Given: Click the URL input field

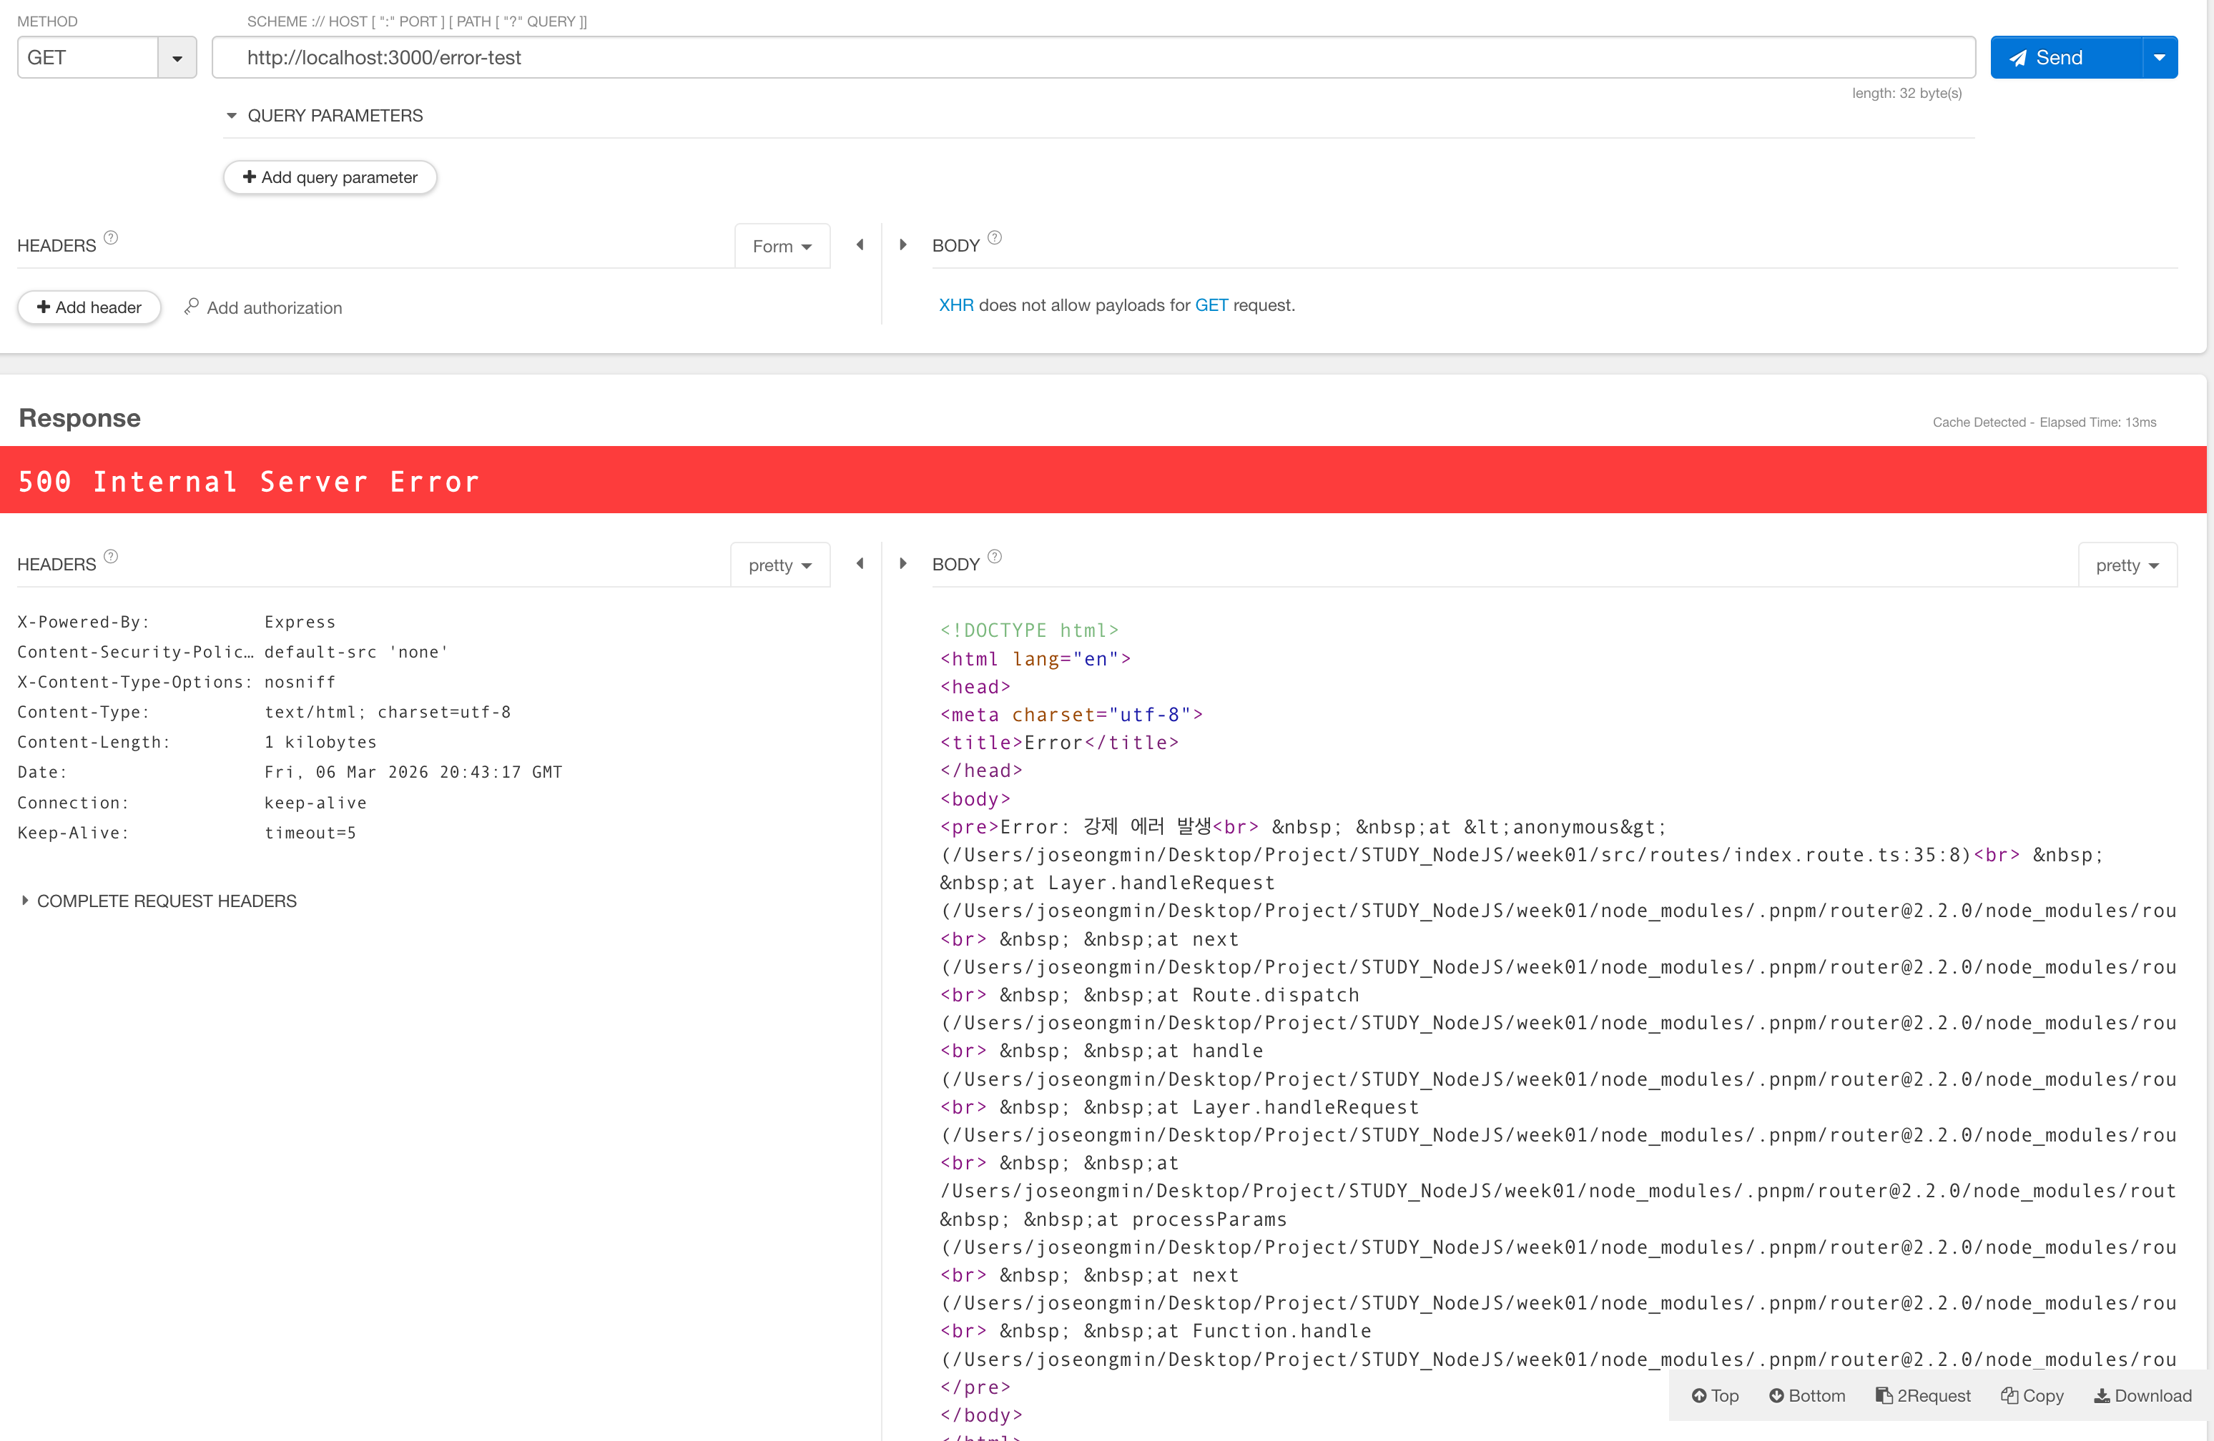Looking at the screenshot, I should [1093, 58].
